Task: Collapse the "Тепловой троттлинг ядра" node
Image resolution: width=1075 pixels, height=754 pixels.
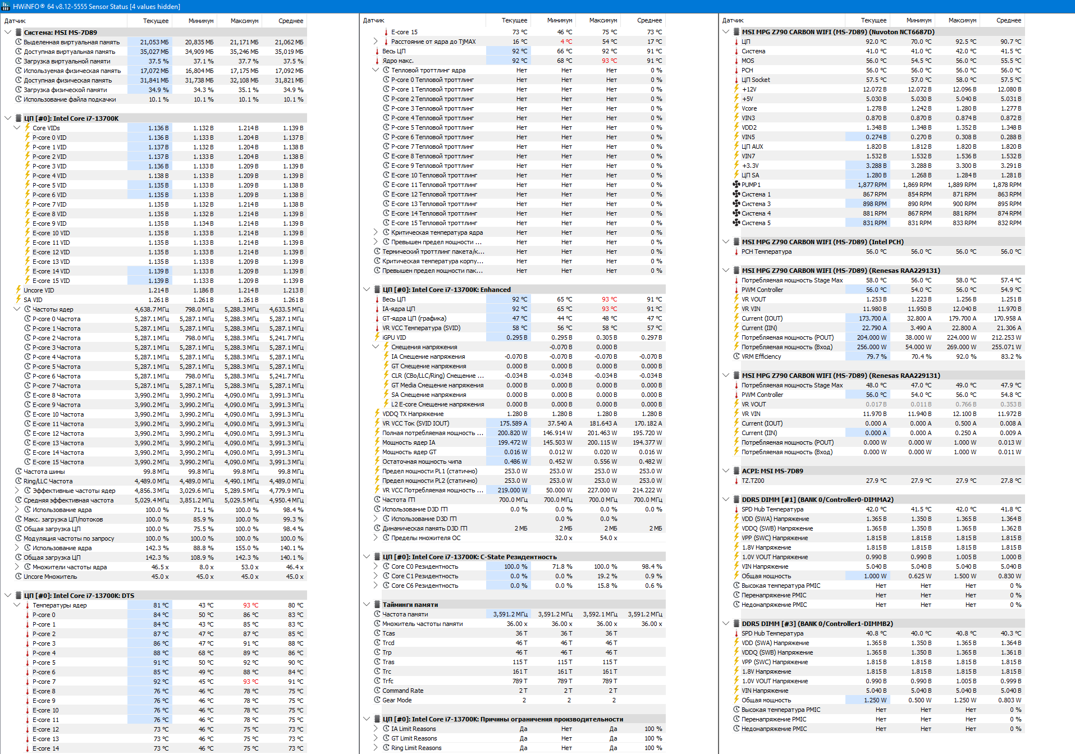Action: tap(376, 70)
